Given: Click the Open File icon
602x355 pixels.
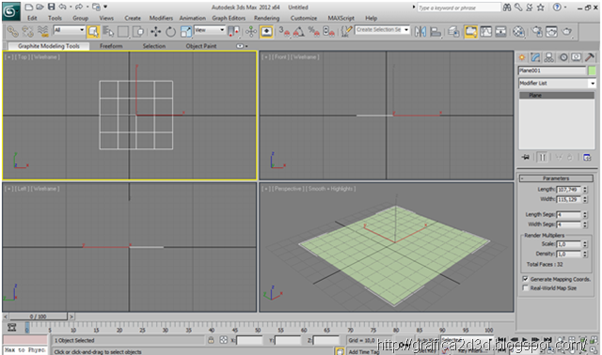Looking at the screenshot, I should 40,7.
